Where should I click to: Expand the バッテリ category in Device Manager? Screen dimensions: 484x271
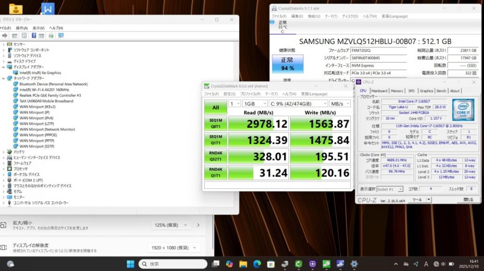[4, 152]
